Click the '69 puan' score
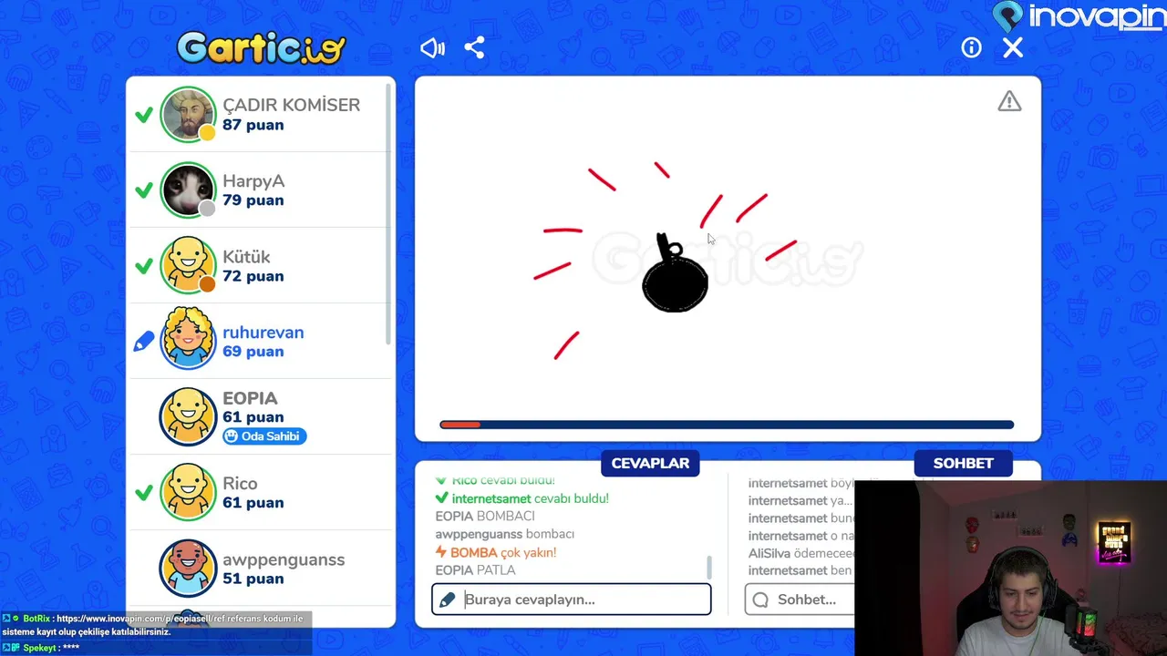 pyautogui.click(x=253, y=352)
